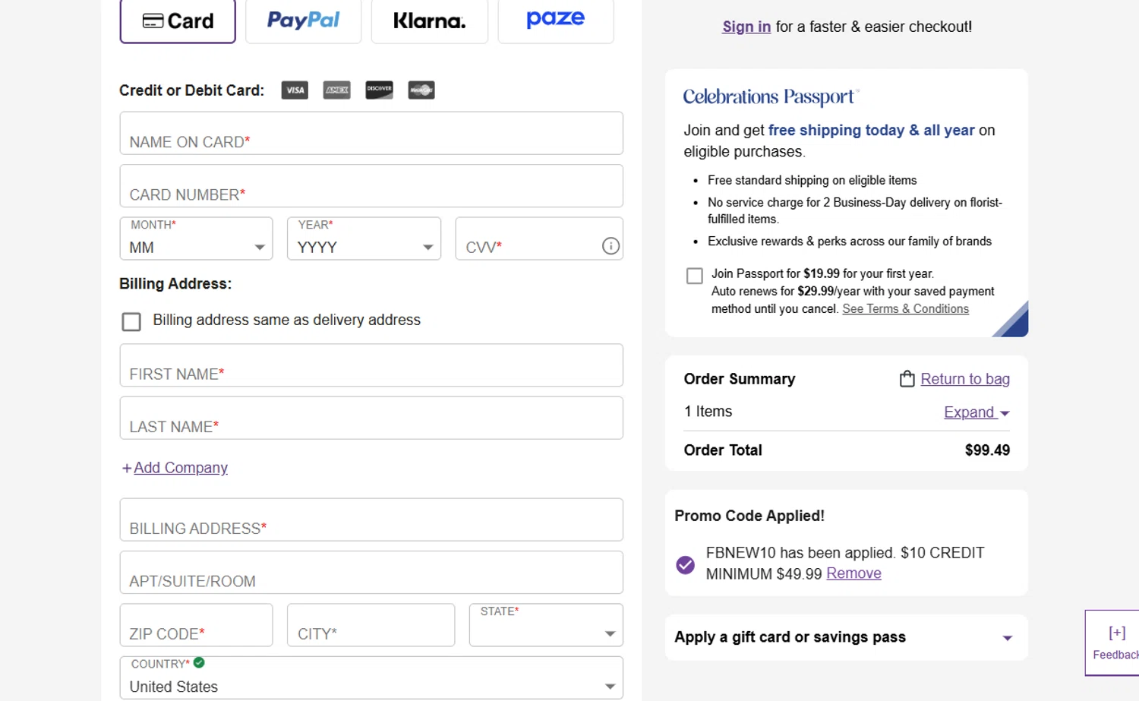Click the American Express card icon
The width and height of the screenshot is (1139, 701).
(x=336, y=90)
